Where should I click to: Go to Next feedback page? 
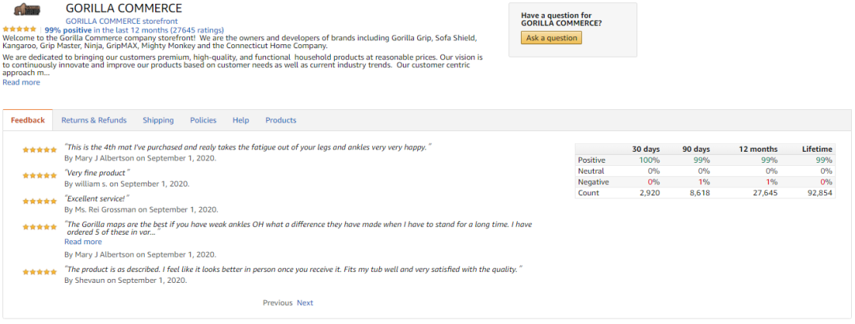coord(305,303)
